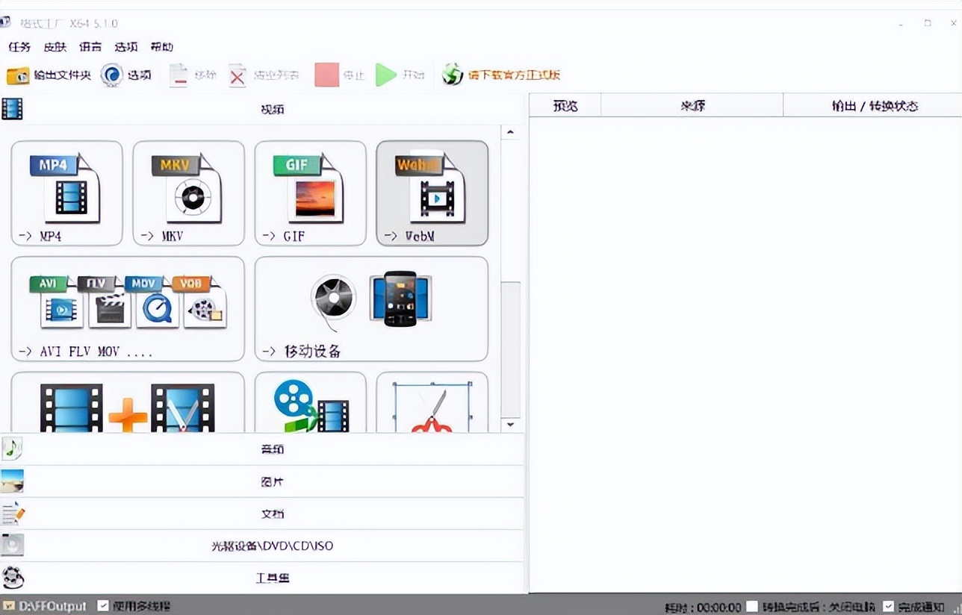This screenshot has width=962, height=615.
Task: Open the 选项 menu in the menu bar
Action: click(126, 46)
